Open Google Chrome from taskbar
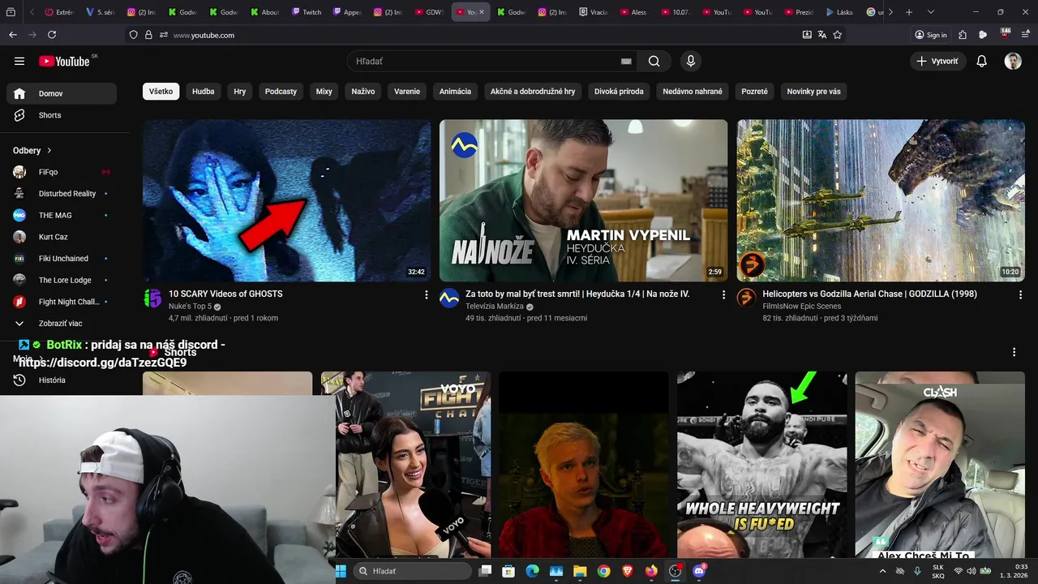Image resolution: width=1038 pixels, height=584 pixels. click(x=604, y=571)
